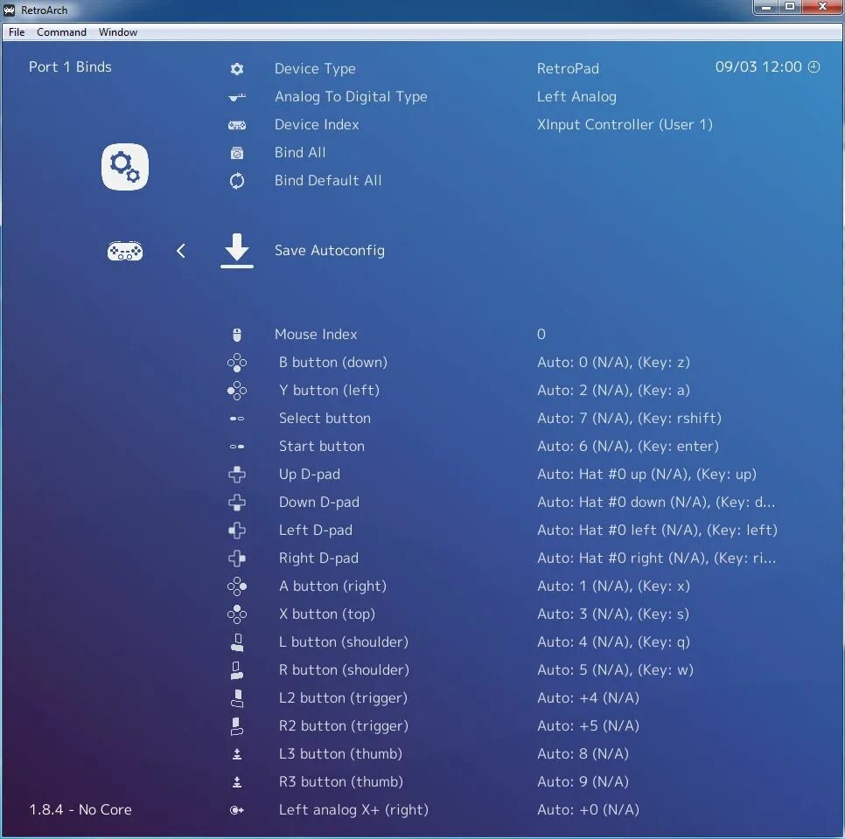Click Save Autoconfig

tap(330, 251)
